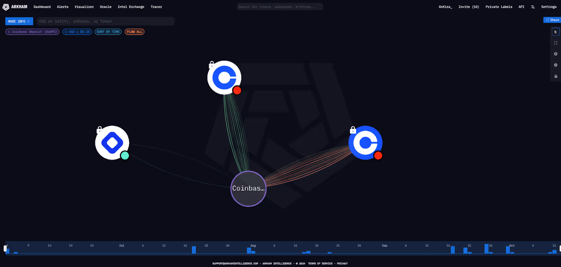Toggle the SORT BY TIME option
This screenshot has width=561, height=267.
(x=108, y=32)
